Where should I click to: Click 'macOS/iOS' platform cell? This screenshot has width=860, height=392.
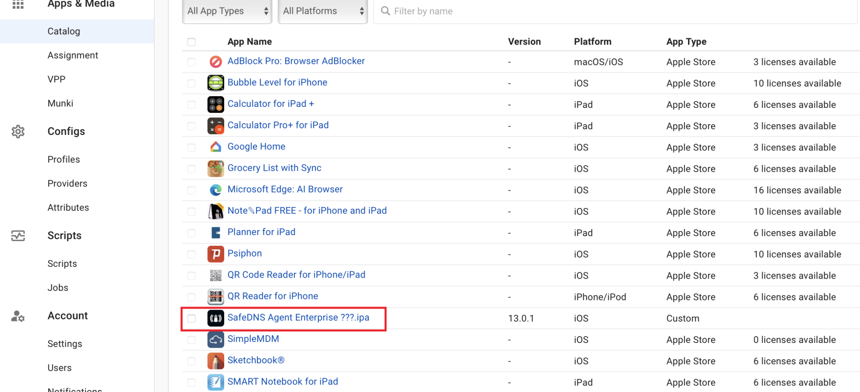599,62
